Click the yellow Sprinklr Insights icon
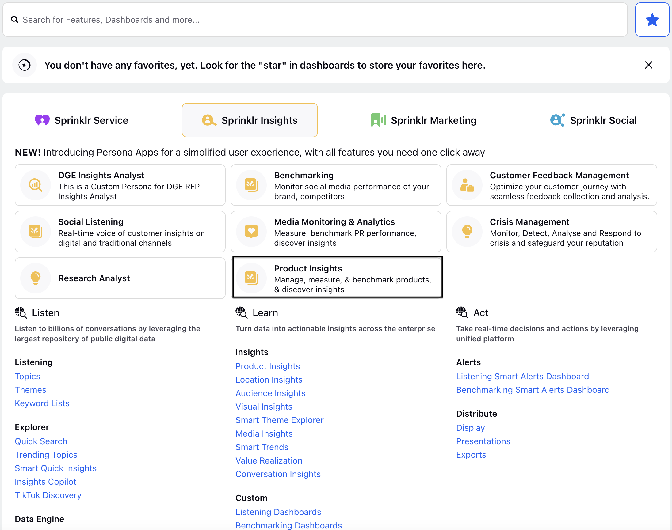 pyautogui.click(x=209, y=120)
